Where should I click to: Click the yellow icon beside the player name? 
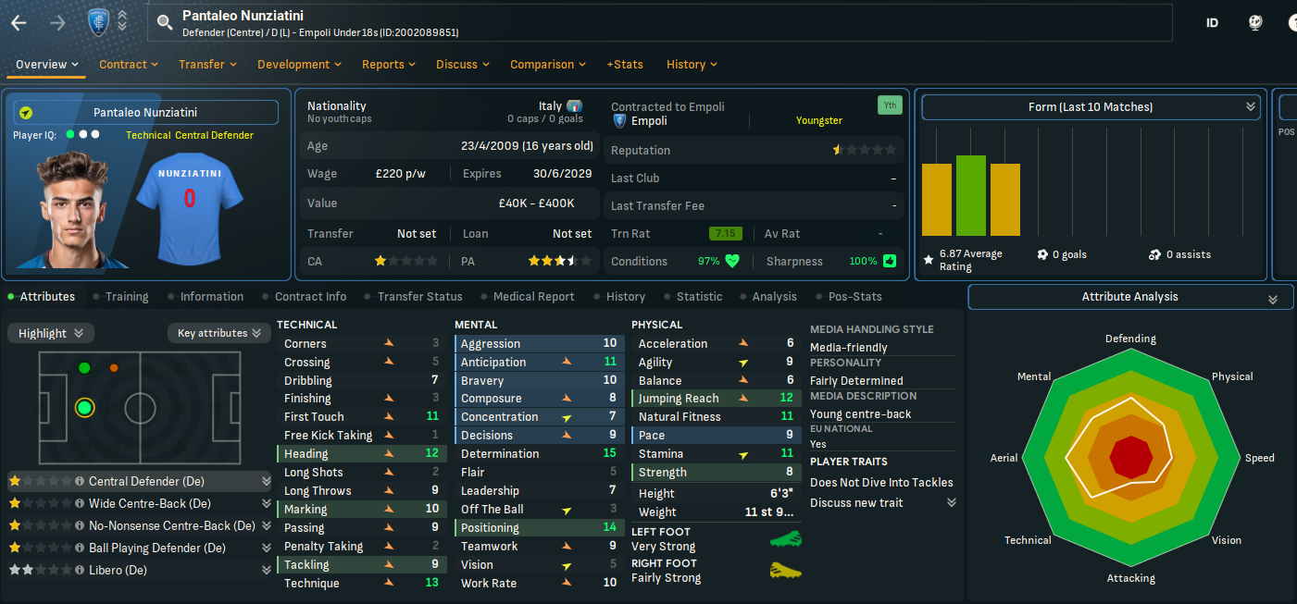26,113
